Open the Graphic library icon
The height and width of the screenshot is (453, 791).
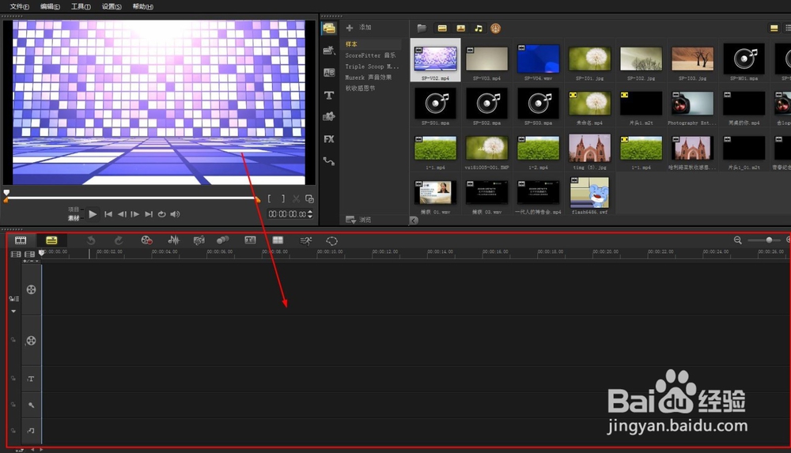click(329, 116)
